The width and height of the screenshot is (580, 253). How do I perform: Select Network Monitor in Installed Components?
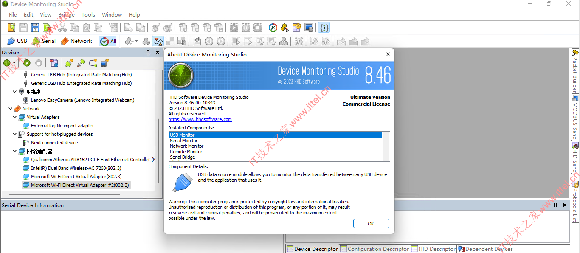point(187,146)
